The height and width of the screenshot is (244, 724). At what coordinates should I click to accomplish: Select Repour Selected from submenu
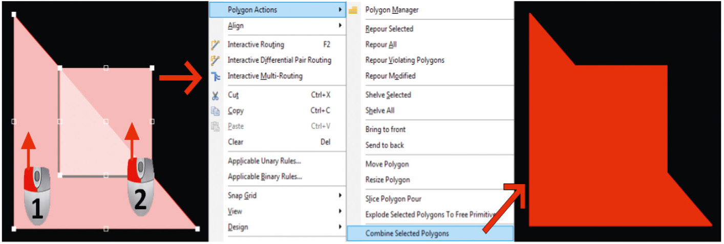[389, 29]
